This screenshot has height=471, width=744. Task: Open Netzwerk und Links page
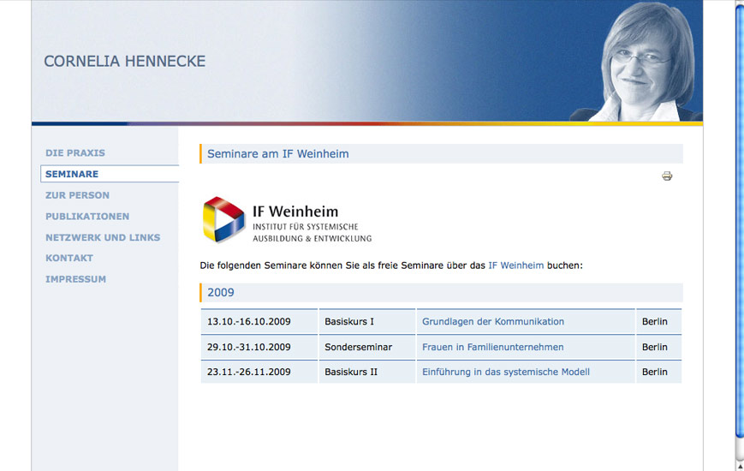(103, 237)
